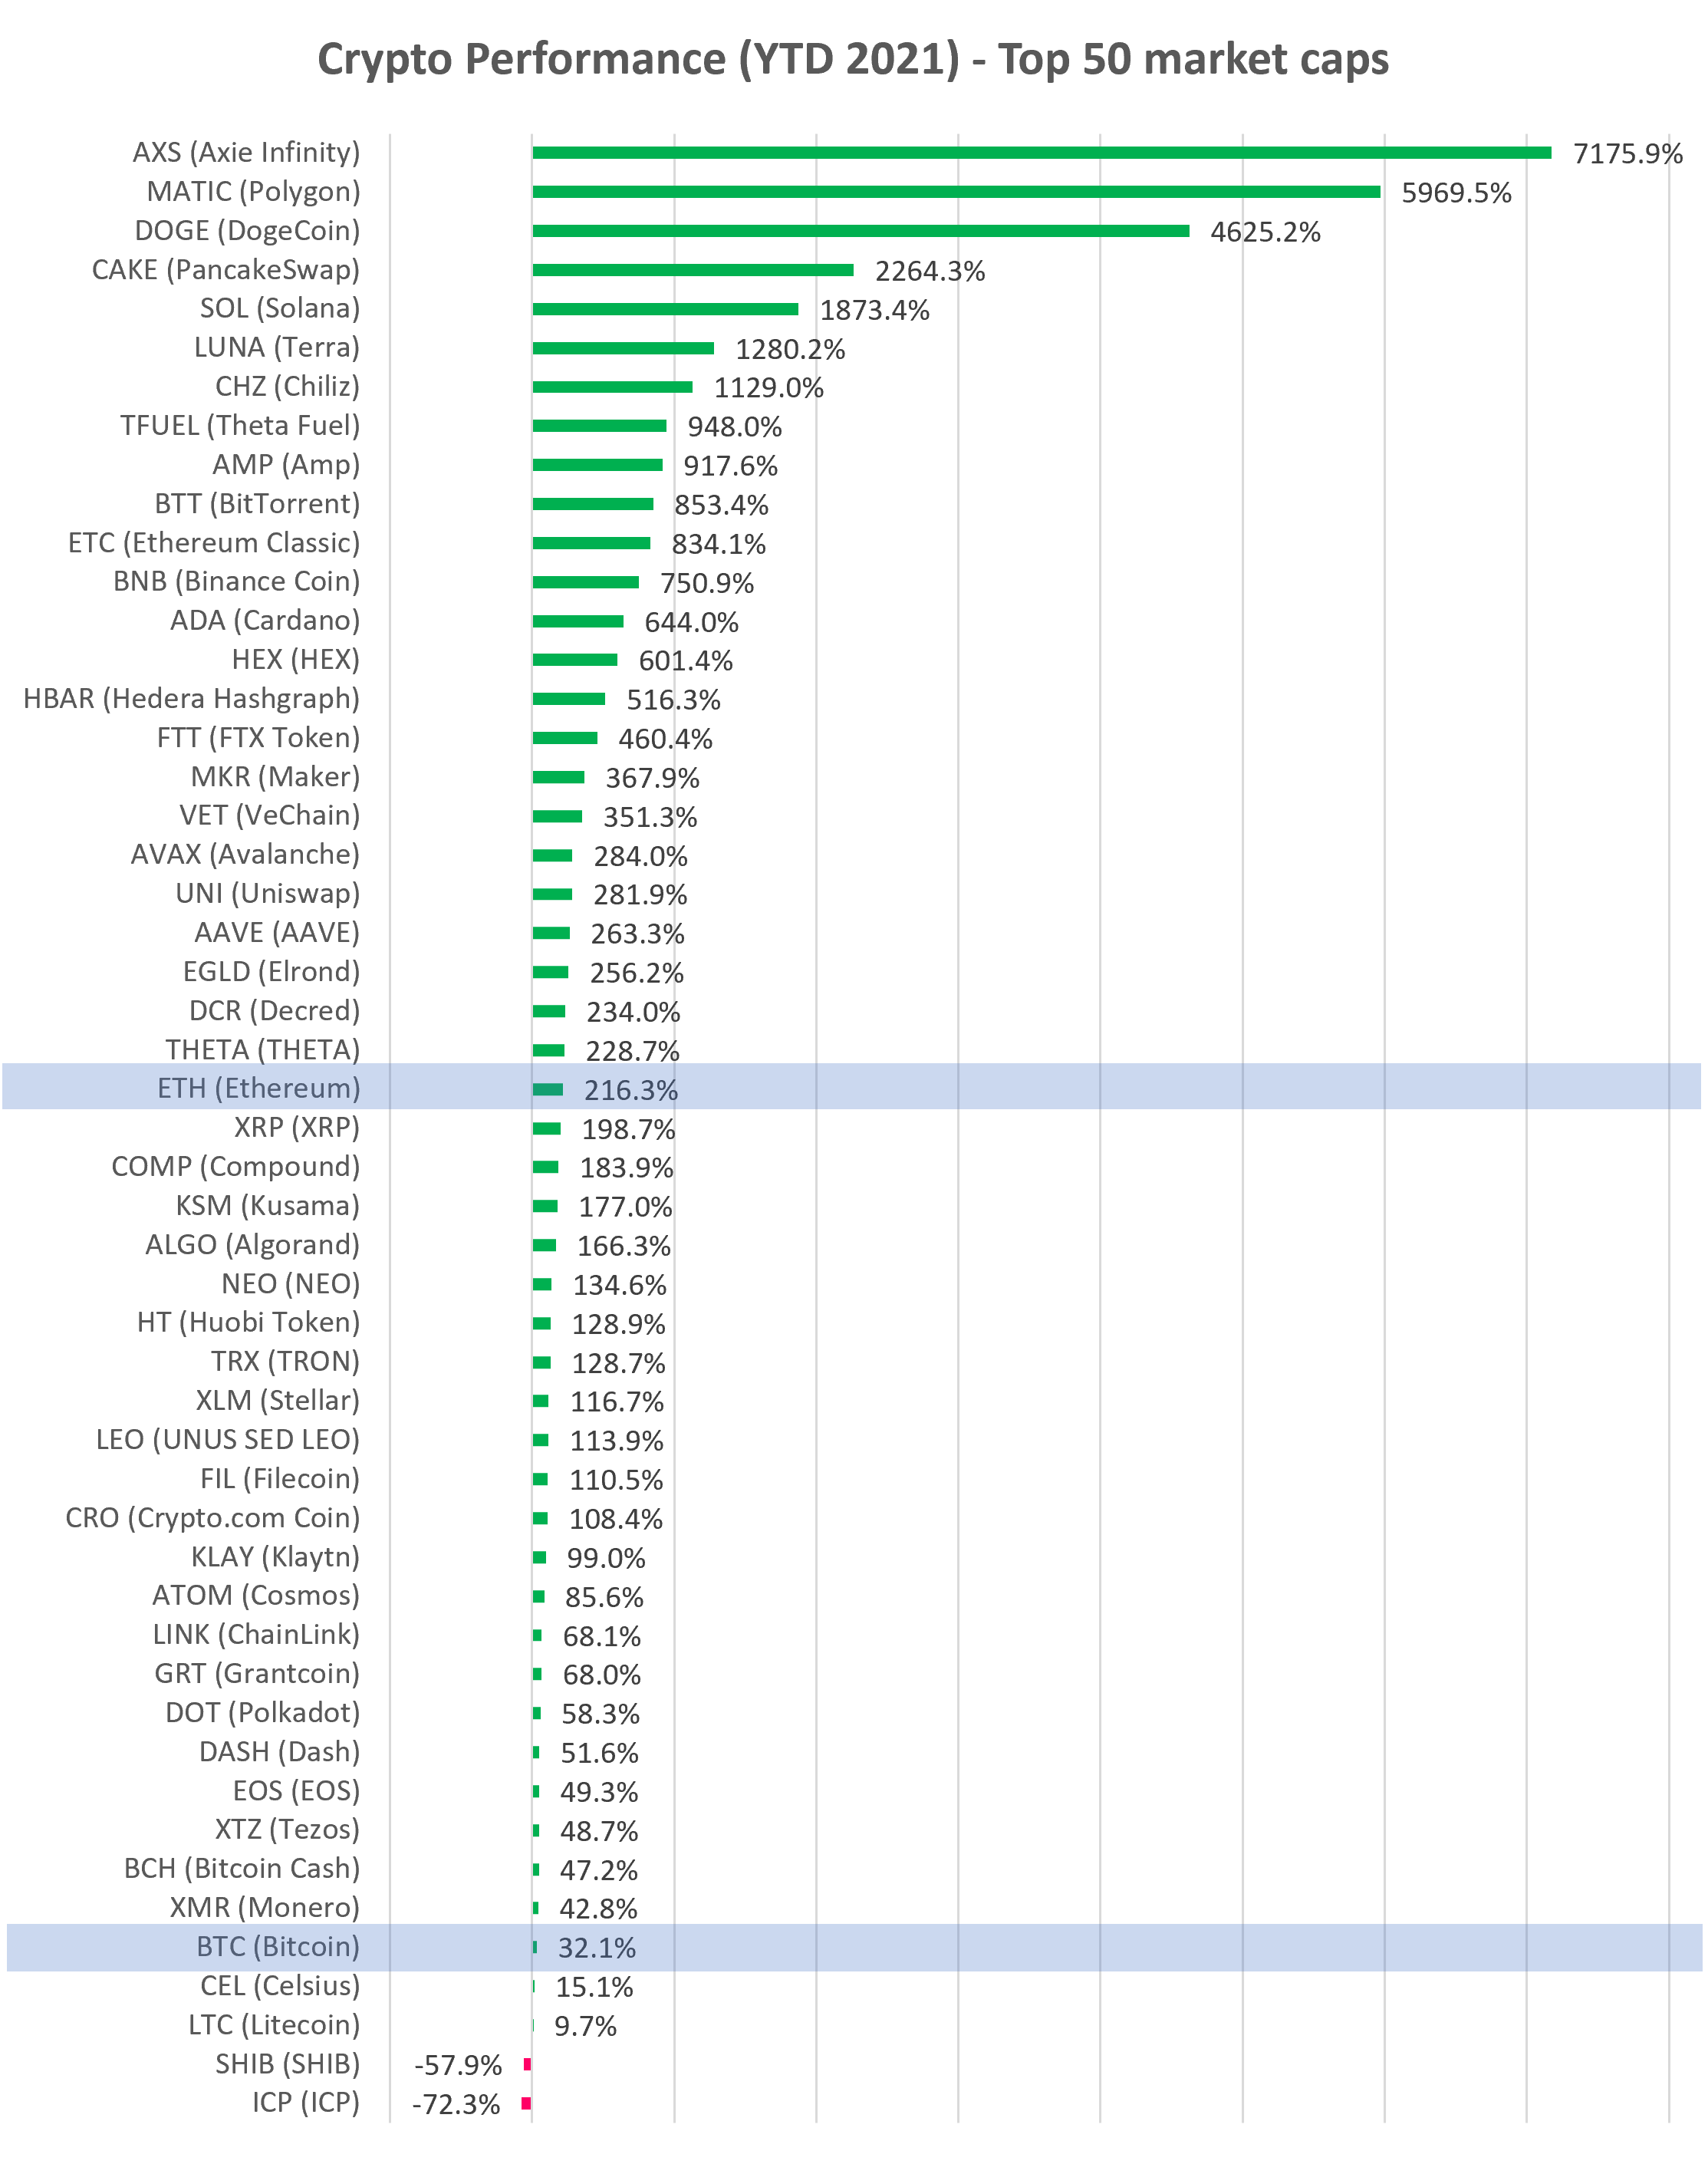The width and height of the screenshot is (1708, 2164).
Task: Select the DCR (Decred) label
Action: pyautogui.click(x=274, y=1010)
